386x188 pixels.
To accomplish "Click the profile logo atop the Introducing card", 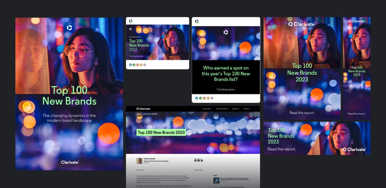I will click(131, 21).
